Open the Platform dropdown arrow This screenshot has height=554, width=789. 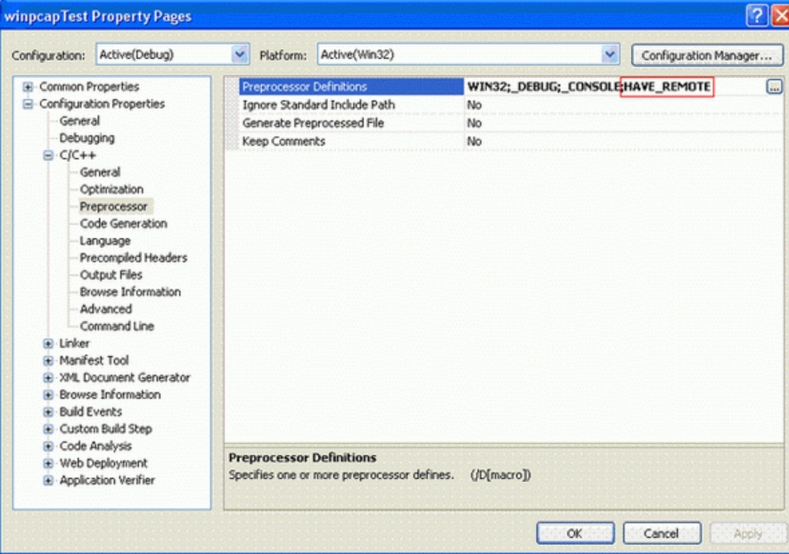(x=610, y=54)
